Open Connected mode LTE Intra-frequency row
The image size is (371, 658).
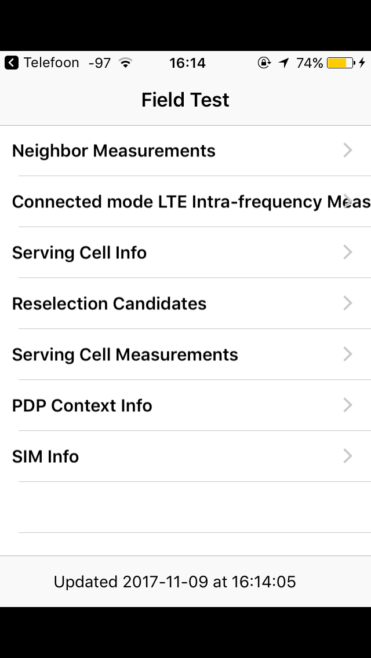[x=174, y=202]
